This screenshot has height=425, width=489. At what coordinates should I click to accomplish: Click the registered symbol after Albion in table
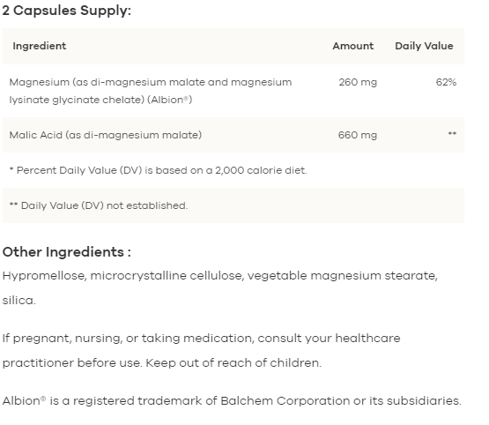[186, 98]
